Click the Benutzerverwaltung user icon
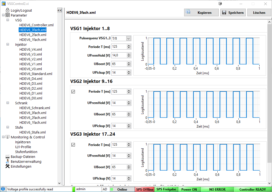This screenshot has height=192, width=272. [8, 161]
